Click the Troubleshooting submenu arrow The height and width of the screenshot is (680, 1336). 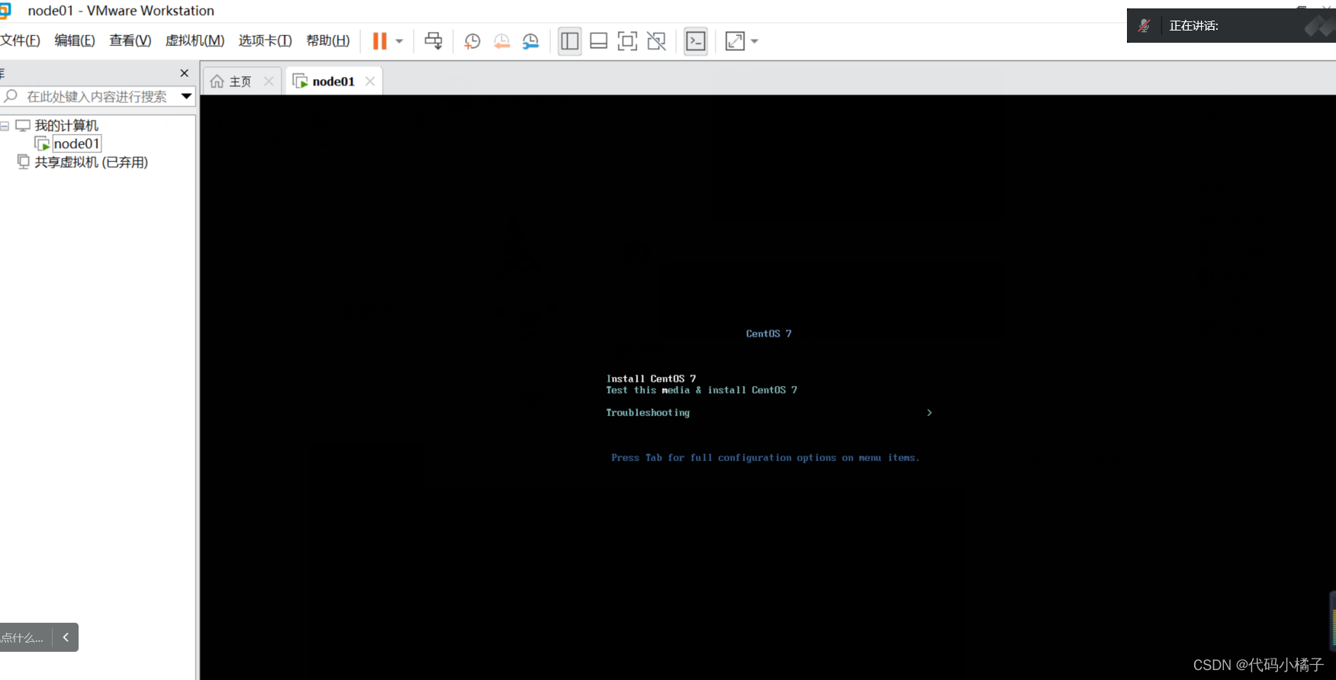(929, 413)
